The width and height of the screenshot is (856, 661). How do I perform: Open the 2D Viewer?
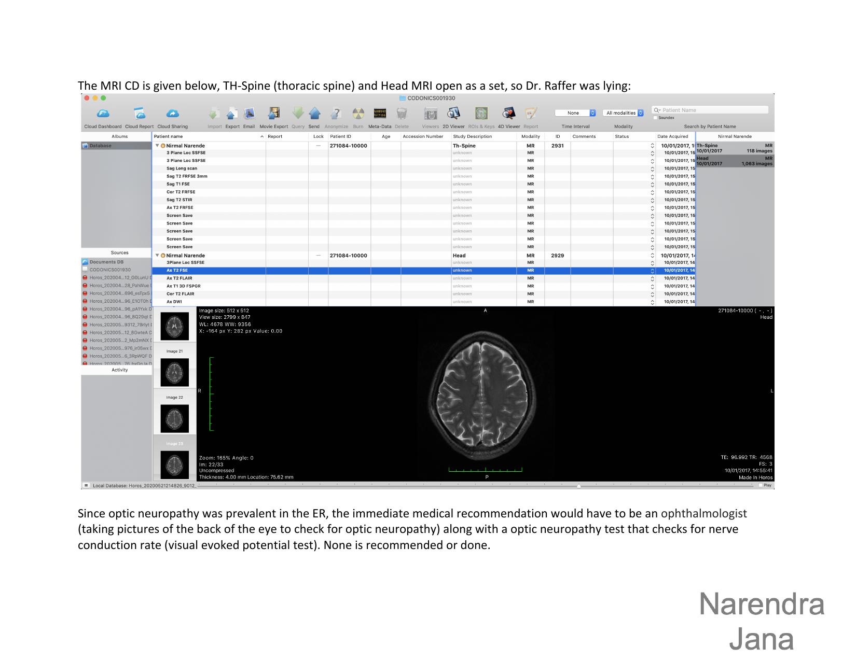pyautogui.click(x=453, y=114)
